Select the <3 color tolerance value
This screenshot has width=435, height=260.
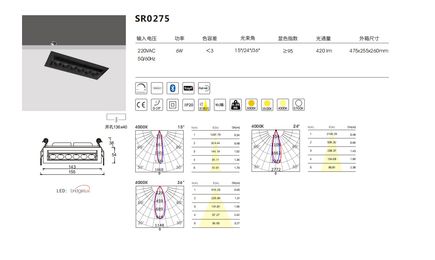210,51
